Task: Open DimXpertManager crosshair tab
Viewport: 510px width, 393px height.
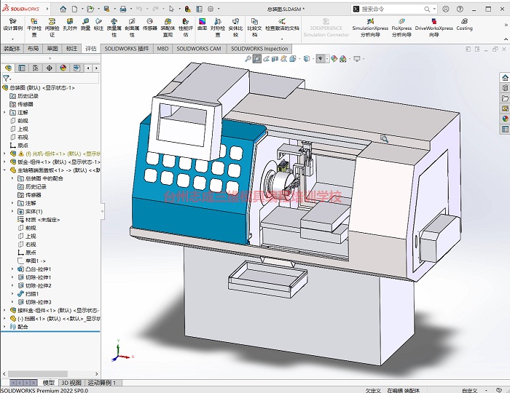Action: pyautogui.click(x=49, y=68)
